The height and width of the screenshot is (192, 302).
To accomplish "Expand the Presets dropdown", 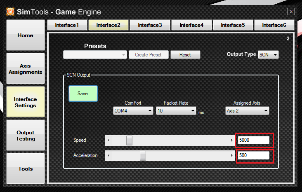I will (x=95, y=55).
